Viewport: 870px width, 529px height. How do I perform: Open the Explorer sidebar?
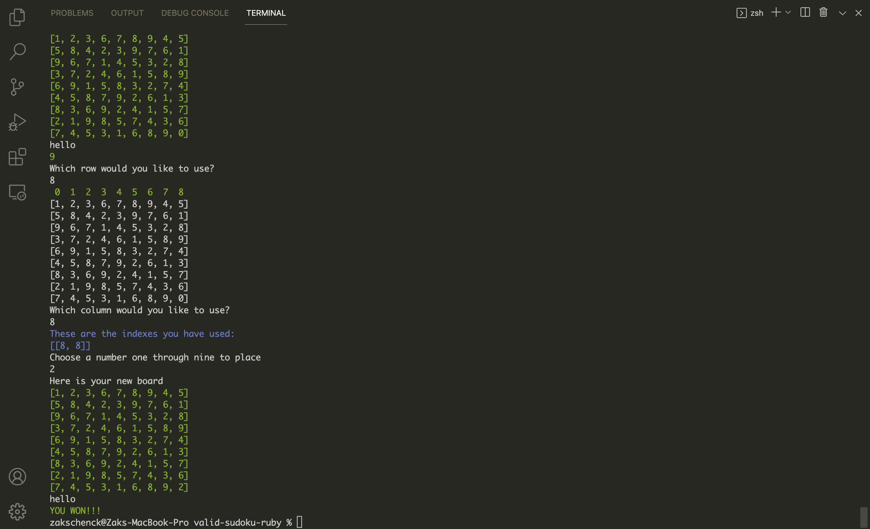point(17,17)
